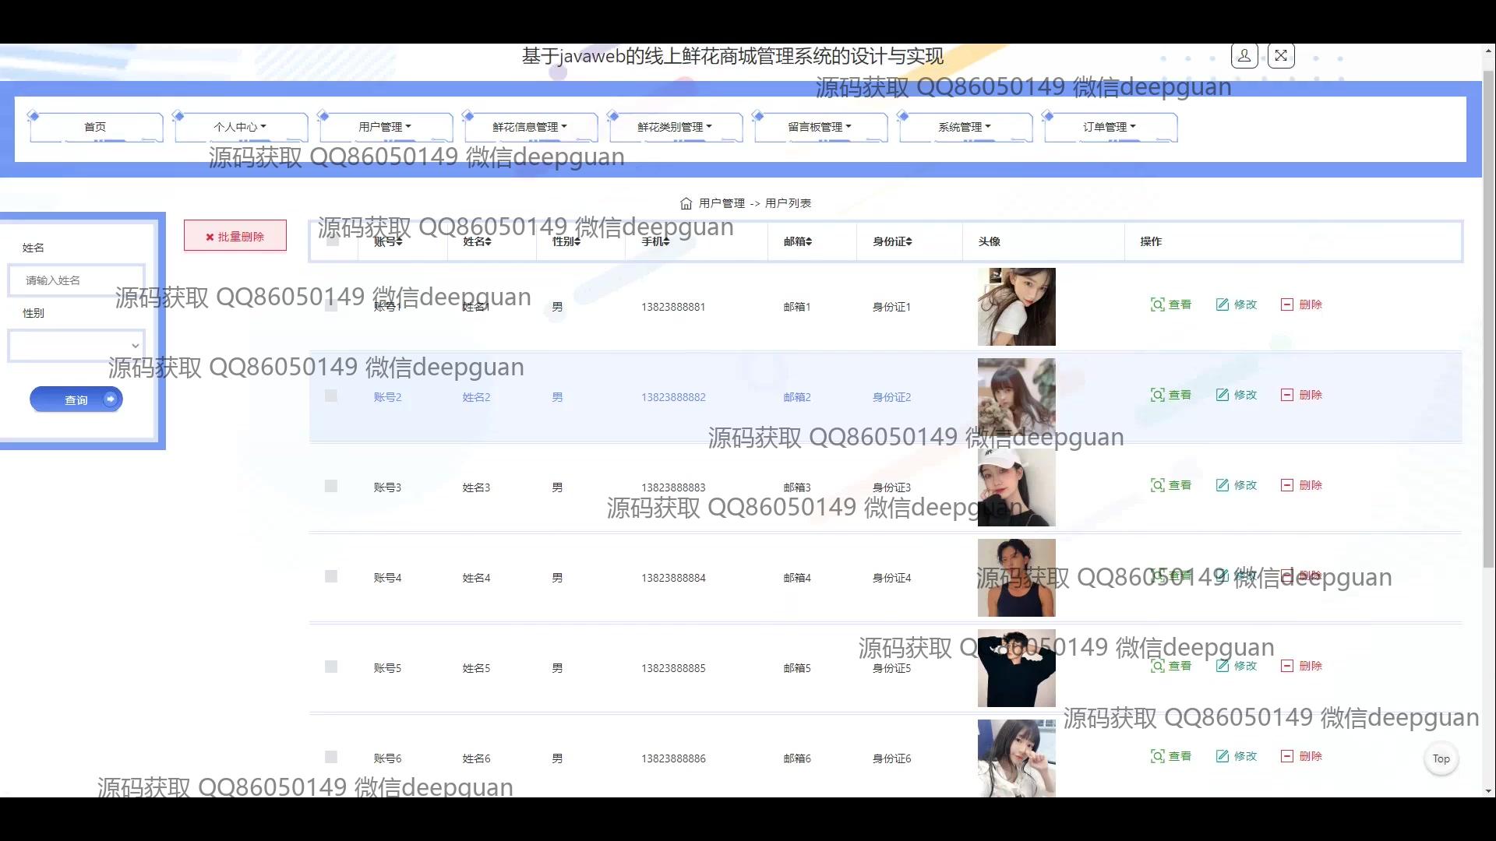
Task: Click the home icon in the breadcrumb
Action: [686, 203]
